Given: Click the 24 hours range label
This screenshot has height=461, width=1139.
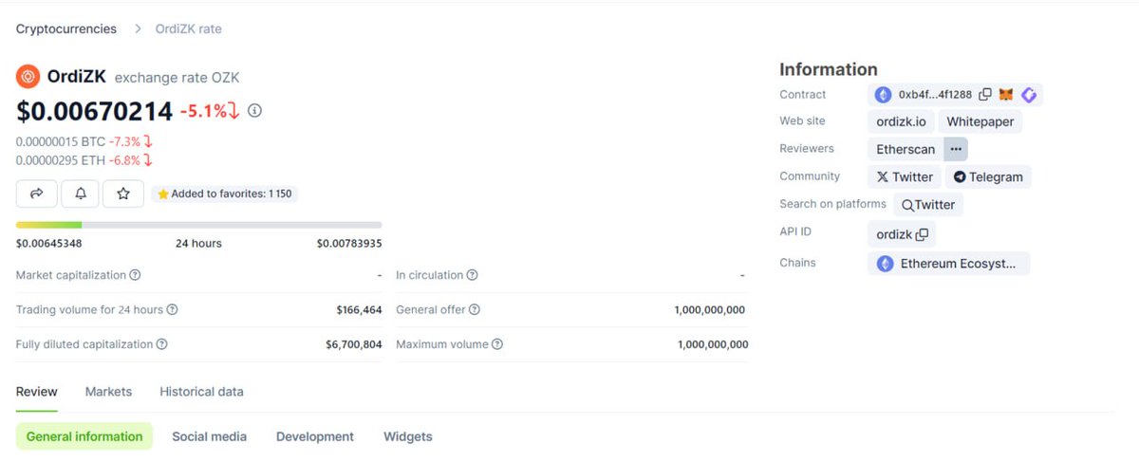Looking at the screenshot, I should tap(198, 243).
